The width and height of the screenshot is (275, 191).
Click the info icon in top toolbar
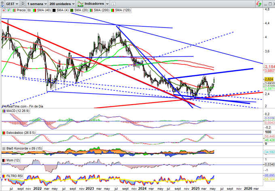point(114,4)
